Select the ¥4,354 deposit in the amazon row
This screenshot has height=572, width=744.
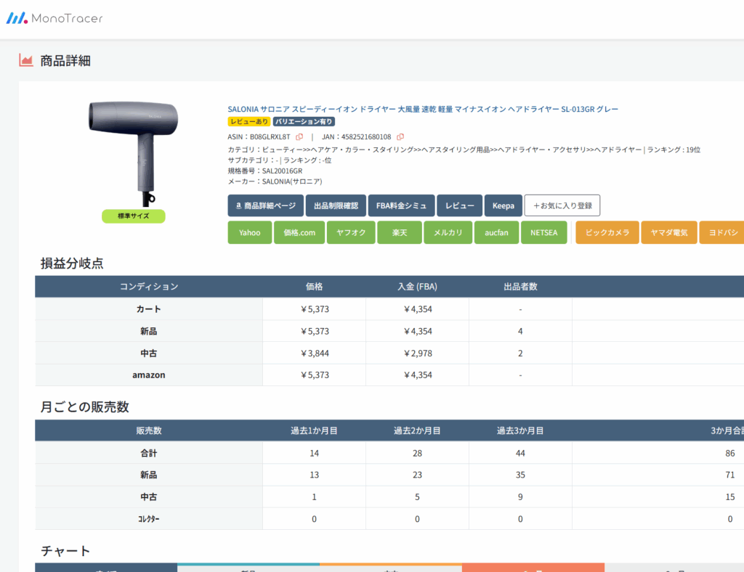point(418,375)
